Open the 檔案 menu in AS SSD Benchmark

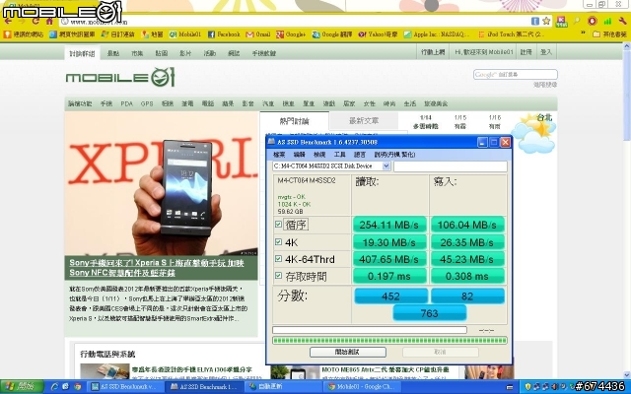click(279, 155)
